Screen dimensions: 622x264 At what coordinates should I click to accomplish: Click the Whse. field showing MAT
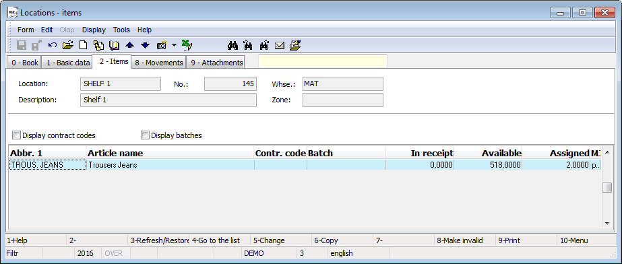(343, 84)
